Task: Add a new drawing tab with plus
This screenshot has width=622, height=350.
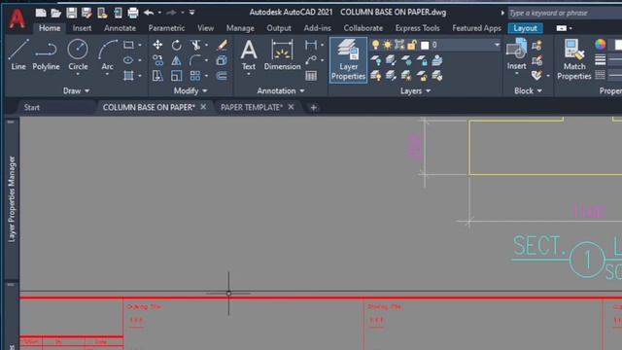Action: coord(313,107)
